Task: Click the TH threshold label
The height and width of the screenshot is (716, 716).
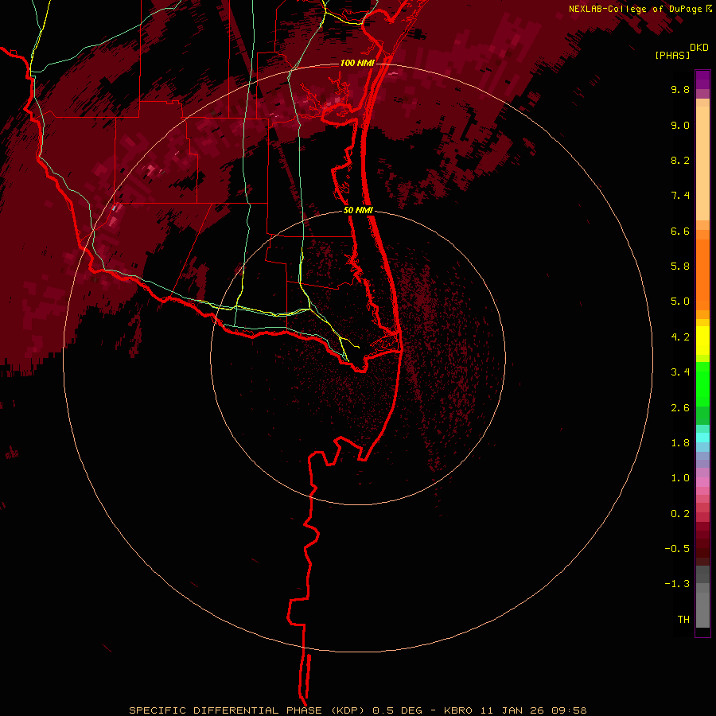Action: point(683,620)
